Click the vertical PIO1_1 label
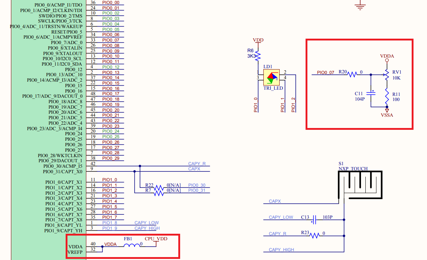Viewport: 427px width, 260px height. 283,105
